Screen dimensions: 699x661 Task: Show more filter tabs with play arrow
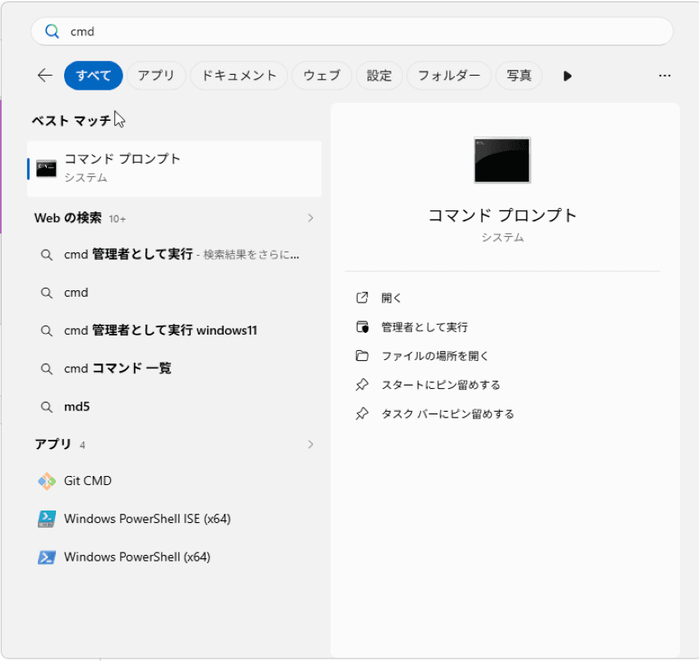pos(567,76)
